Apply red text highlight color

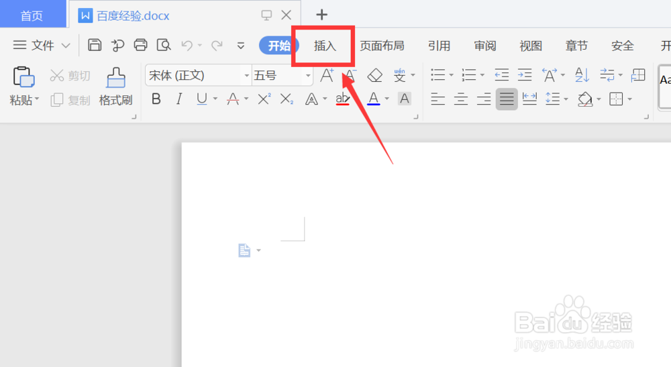click(x=342, y=99)
